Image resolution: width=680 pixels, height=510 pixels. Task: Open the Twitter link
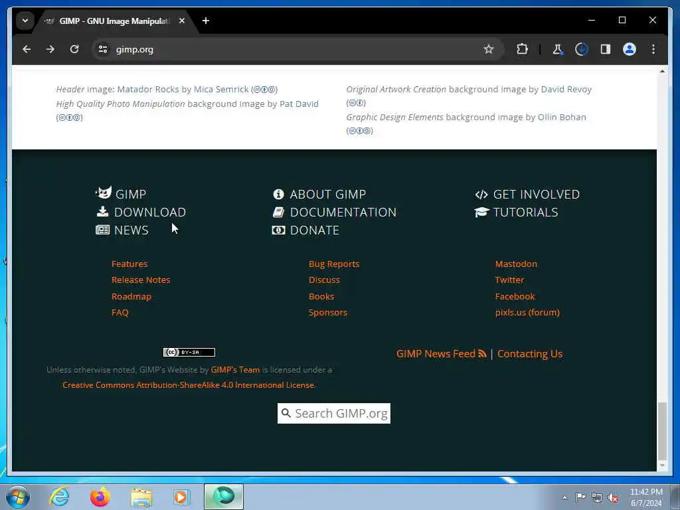[509, 280]
